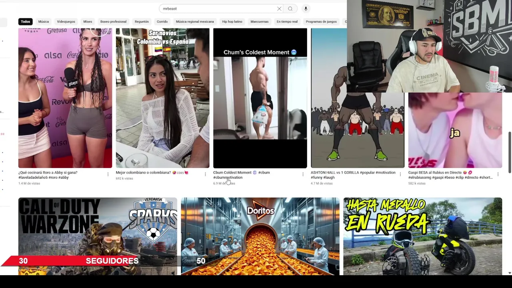
Task: Select the Corrido filter chip
Action: tap(162, 22)
